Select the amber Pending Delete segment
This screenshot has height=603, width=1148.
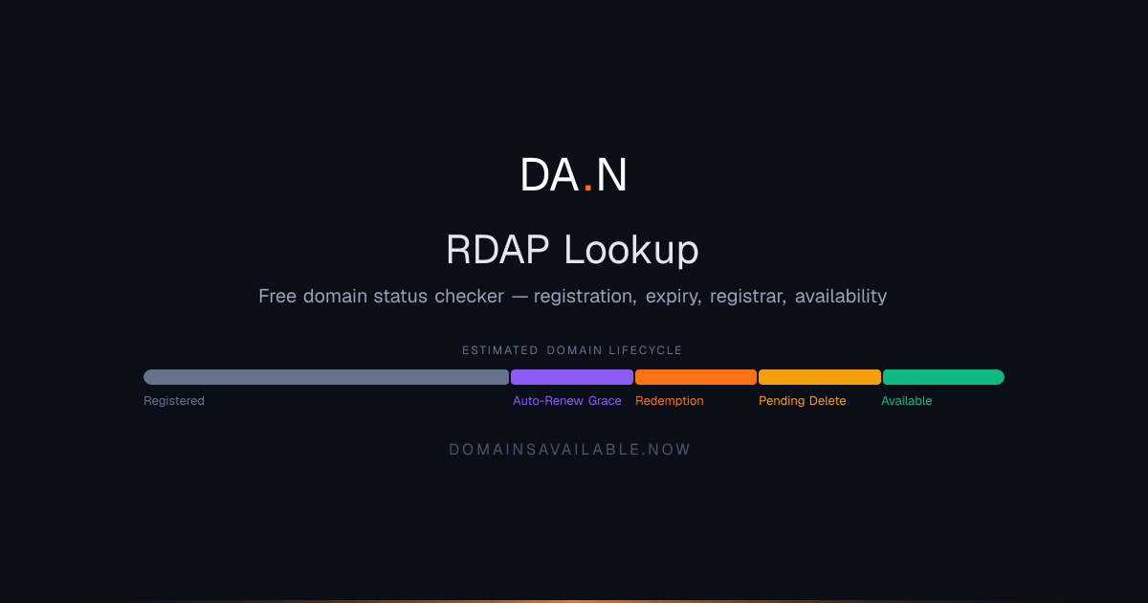(820, 377)
